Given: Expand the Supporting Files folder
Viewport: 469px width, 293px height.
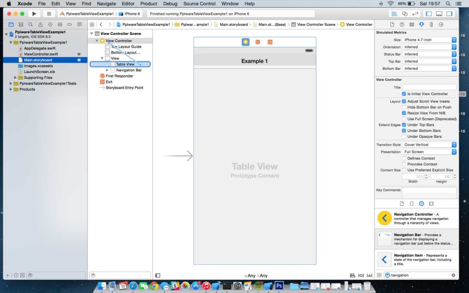Looking at the screenshot, I should coord(16,78).
